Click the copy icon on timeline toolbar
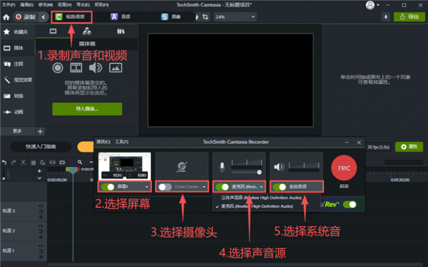428x267 pixels. [33, 163]
